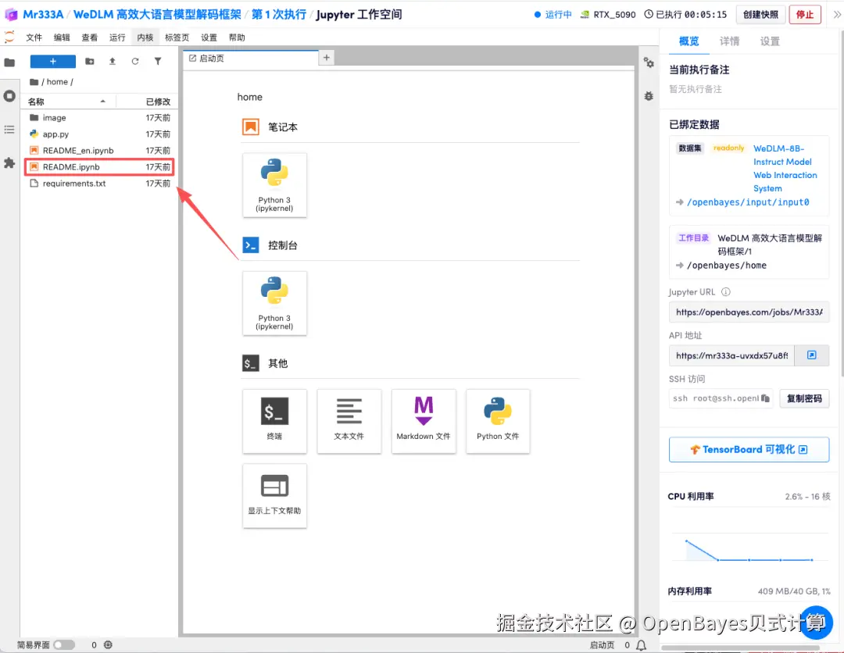Image resolution: width=844 pixels, height=653 pixels.
Task: Open the 标签页 menu
Action: tap(177, 37)
